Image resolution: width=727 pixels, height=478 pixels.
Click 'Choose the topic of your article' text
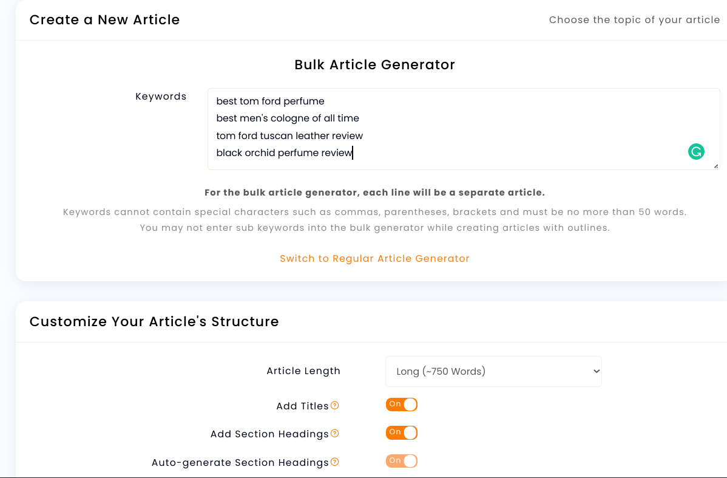click(x=634, y=19)
